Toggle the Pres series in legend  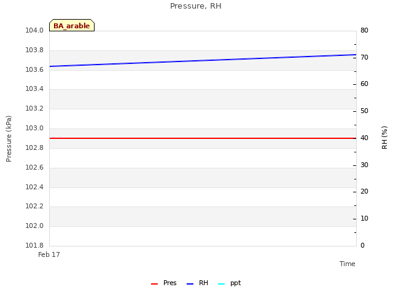(164, 283)
